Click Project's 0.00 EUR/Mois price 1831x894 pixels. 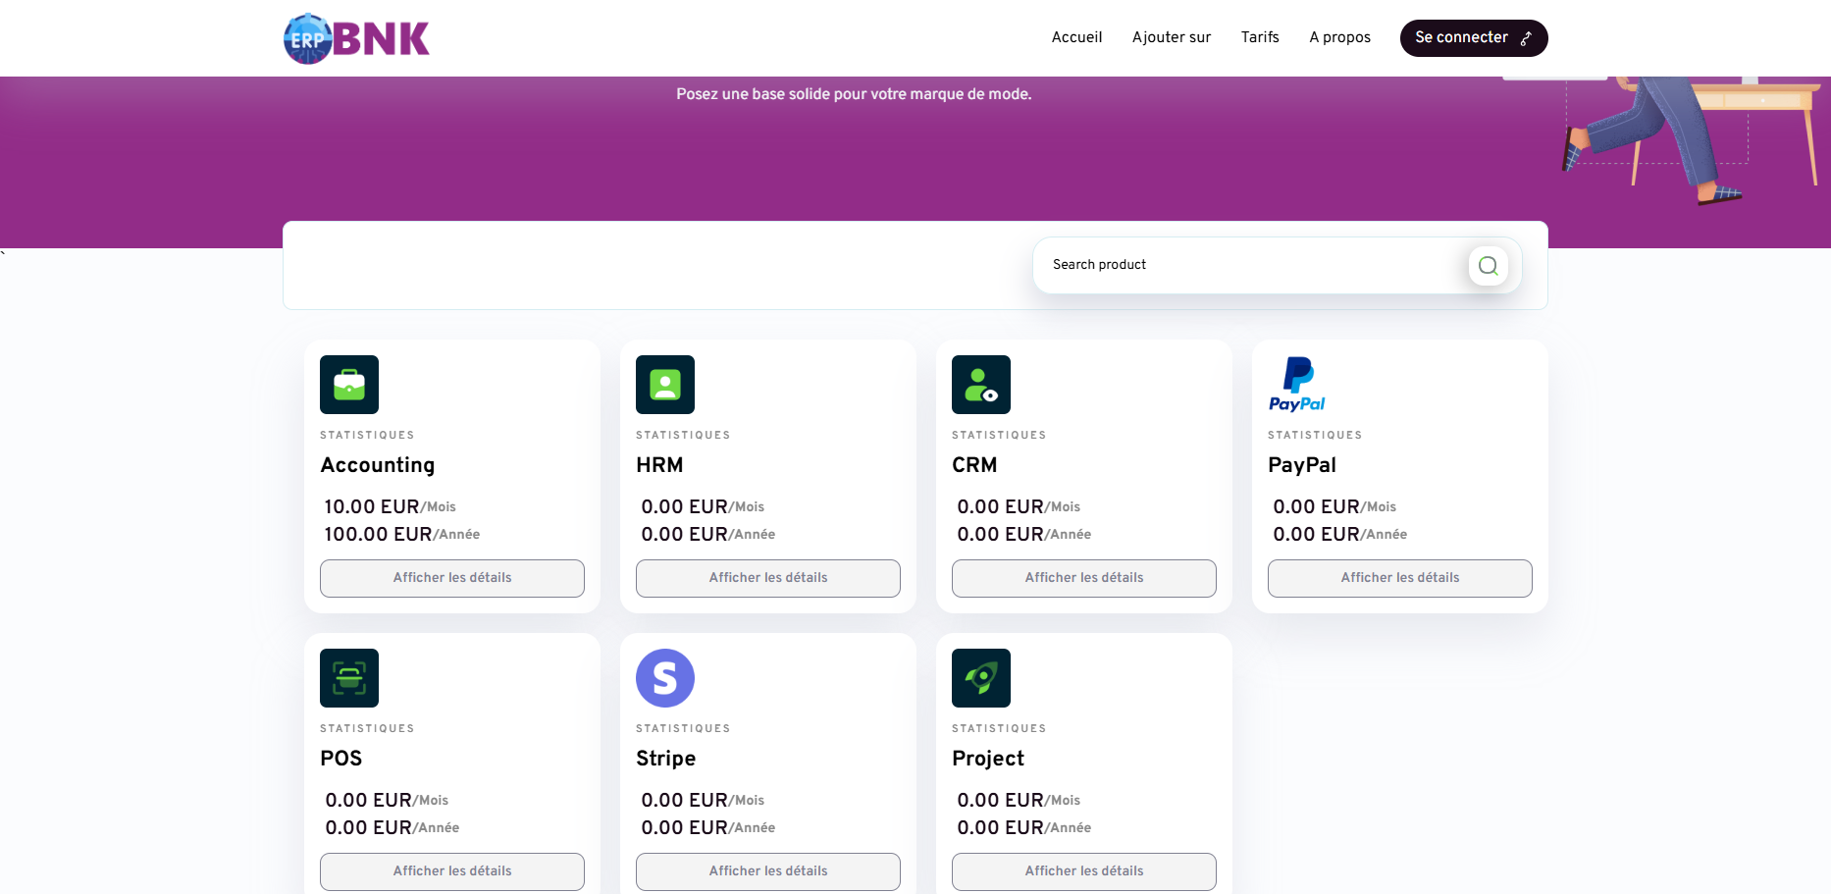1019,800
